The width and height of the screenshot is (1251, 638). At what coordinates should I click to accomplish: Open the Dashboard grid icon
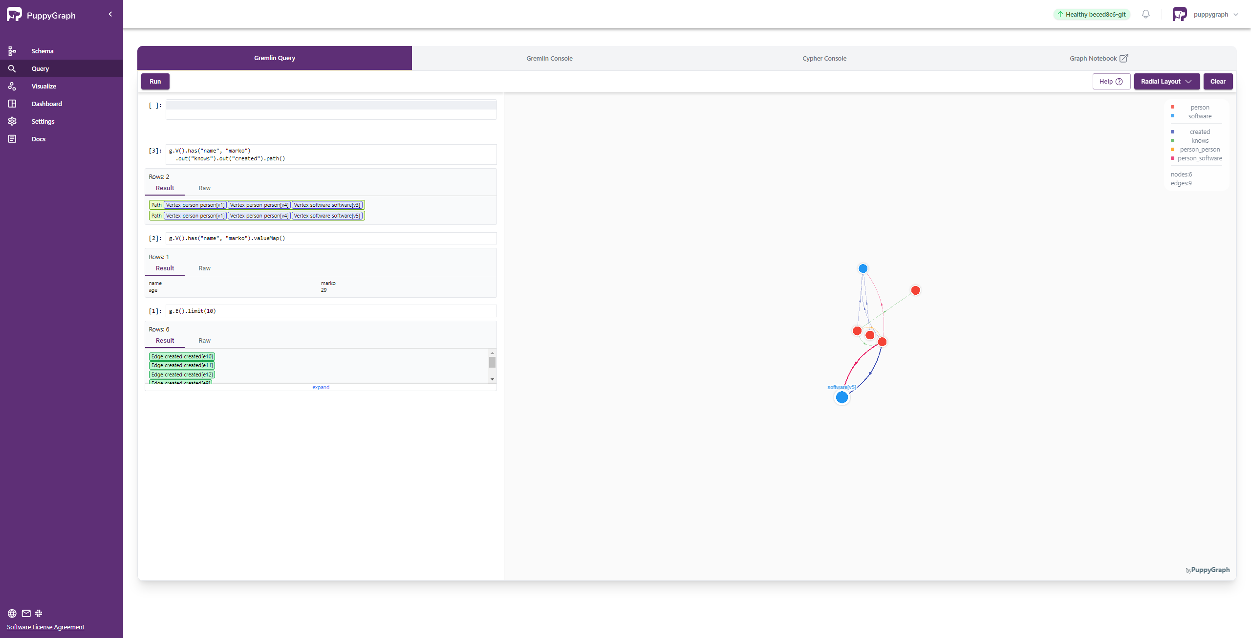(12, 104)
